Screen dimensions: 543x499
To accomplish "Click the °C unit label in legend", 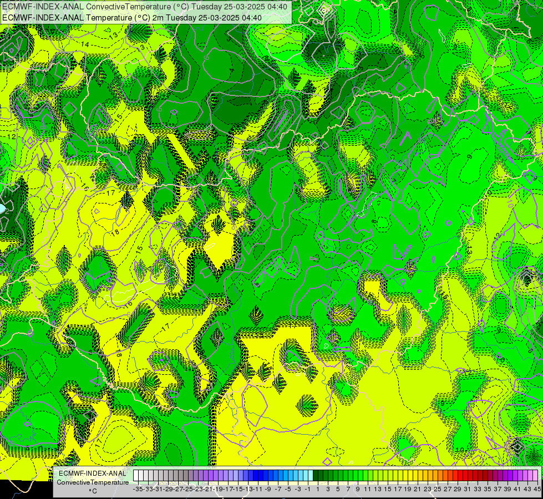I will coord(93,491).
